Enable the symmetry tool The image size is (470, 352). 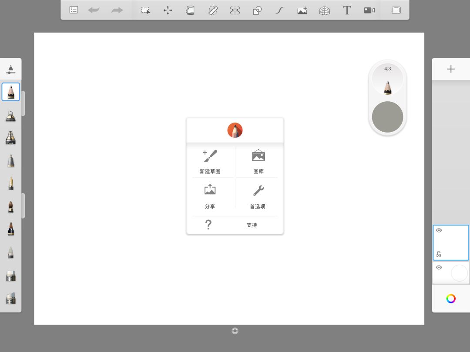pos(235,10)
